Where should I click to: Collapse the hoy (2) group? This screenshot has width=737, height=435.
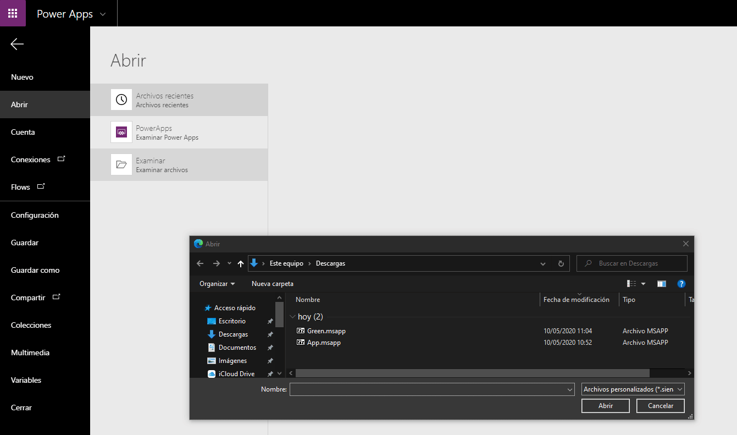[x=292, y=317]
